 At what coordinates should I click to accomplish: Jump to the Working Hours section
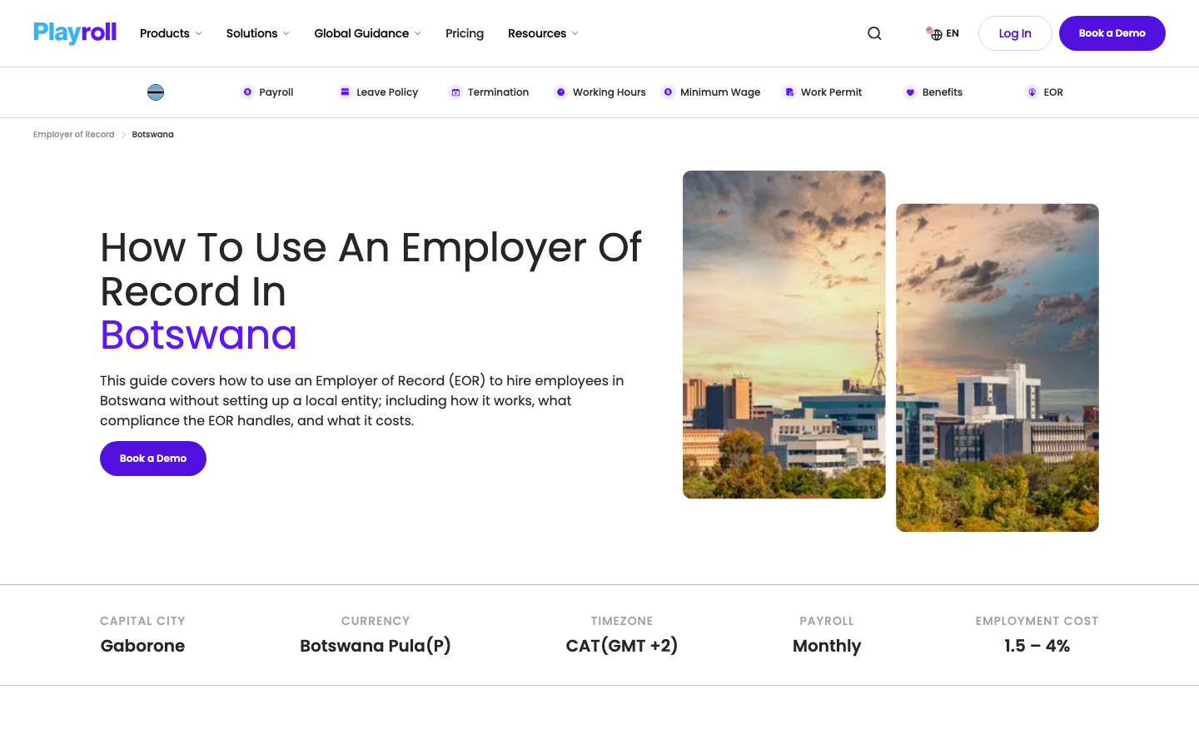pyautogui.click(x=599, y=92)
